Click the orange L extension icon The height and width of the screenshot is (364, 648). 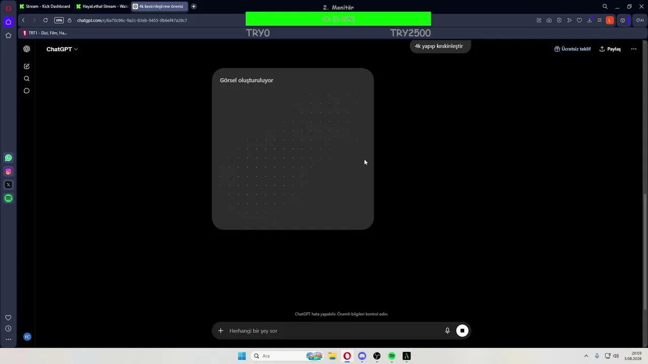click(x=610, y=20)
